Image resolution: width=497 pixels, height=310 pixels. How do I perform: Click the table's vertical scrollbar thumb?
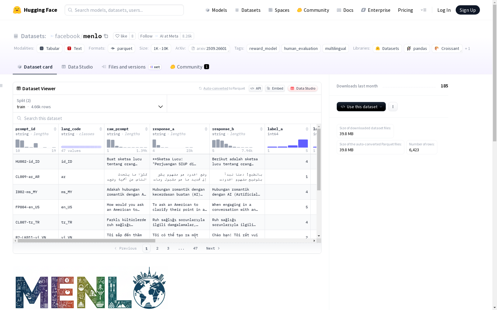tap(319, 159)
